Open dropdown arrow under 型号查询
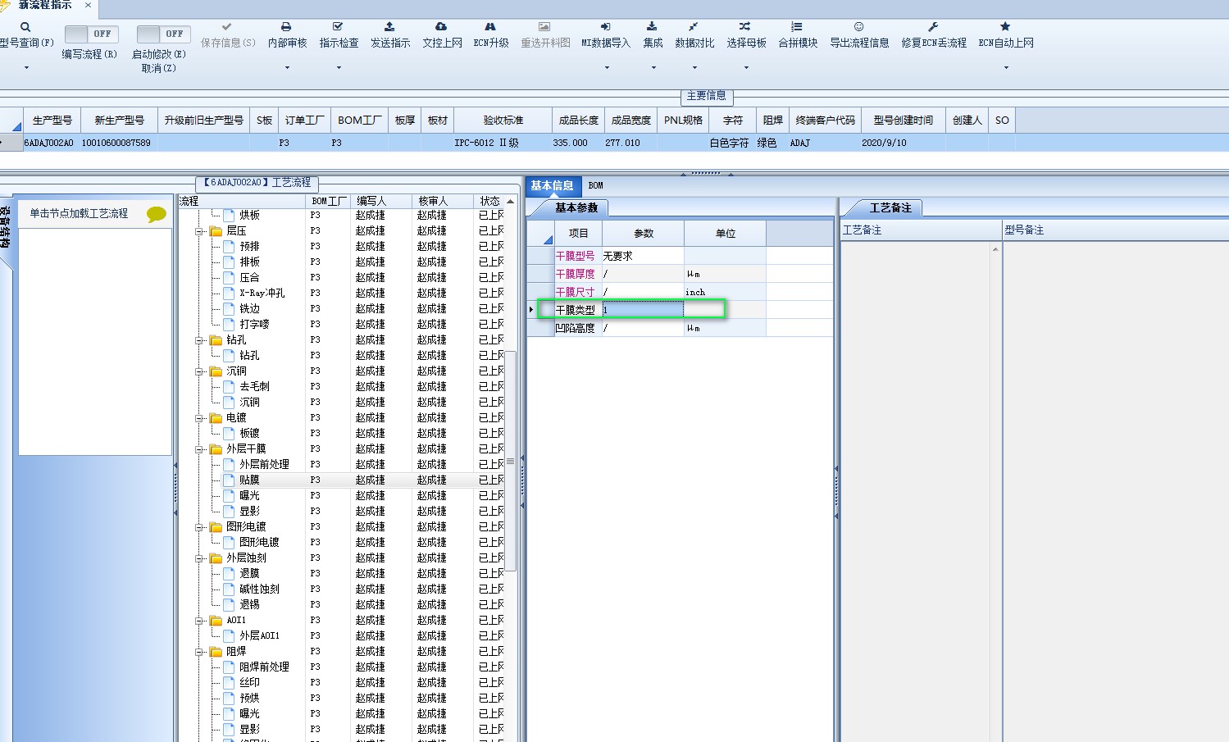The width and height of the screenshot is (1229, 742). pos(26,67)
